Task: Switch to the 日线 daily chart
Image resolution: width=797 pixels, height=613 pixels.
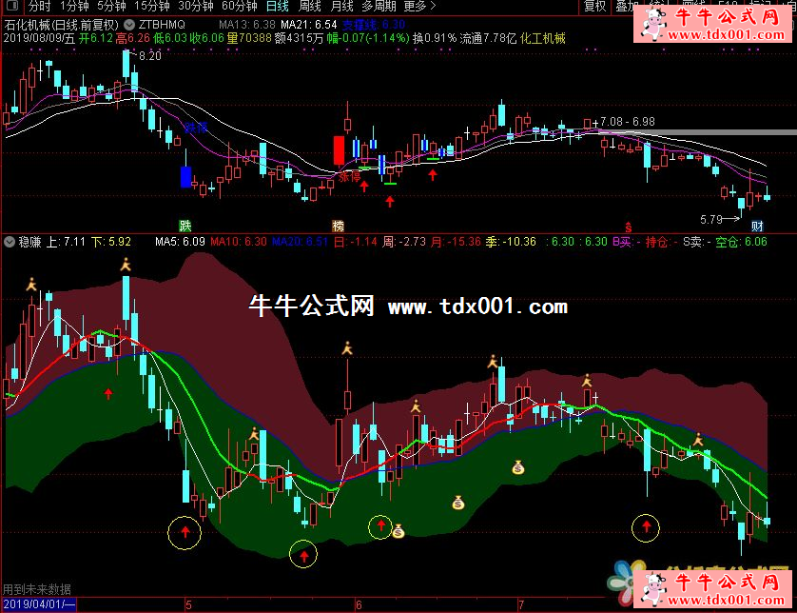Action: pos(278,6)
